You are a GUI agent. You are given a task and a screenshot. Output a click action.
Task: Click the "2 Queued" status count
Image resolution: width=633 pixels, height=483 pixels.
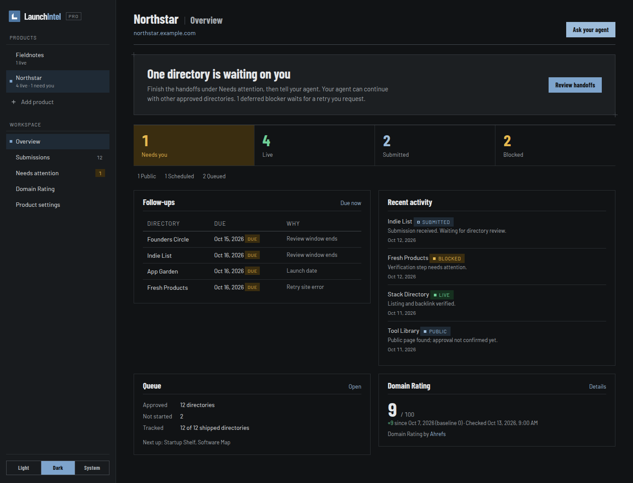(x=214, y=176)
